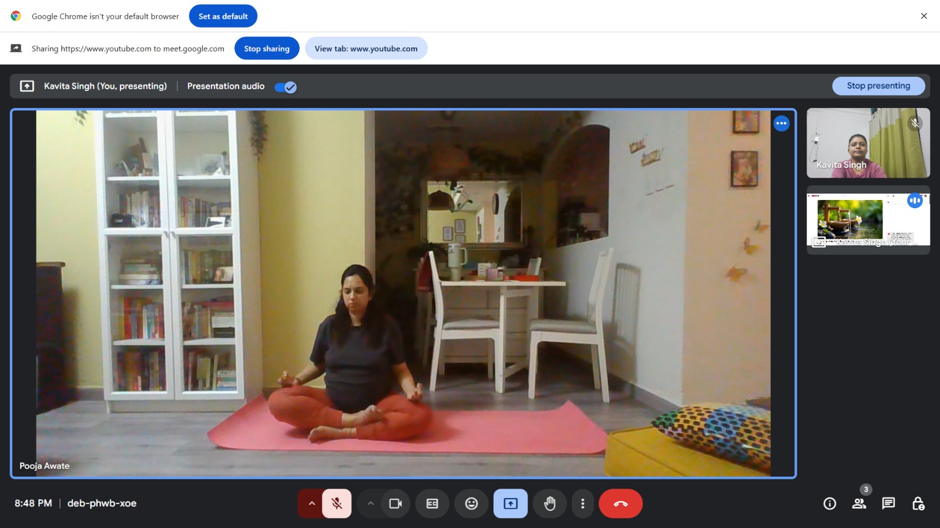This screenshot has width=940, height=528.
Task: Open the chat panel
Action: point(888,503)
